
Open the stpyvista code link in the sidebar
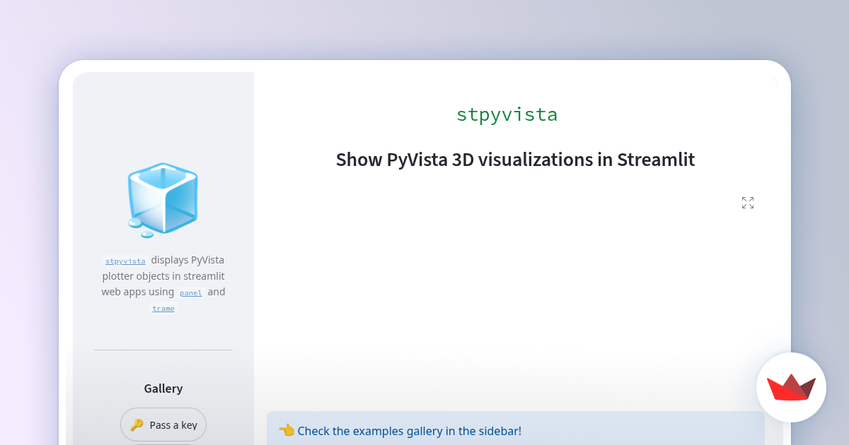coord(125,261)
